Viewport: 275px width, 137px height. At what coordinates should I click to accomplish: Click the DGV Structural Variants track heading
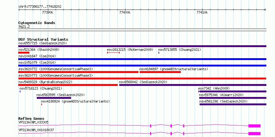click(43, 39)
